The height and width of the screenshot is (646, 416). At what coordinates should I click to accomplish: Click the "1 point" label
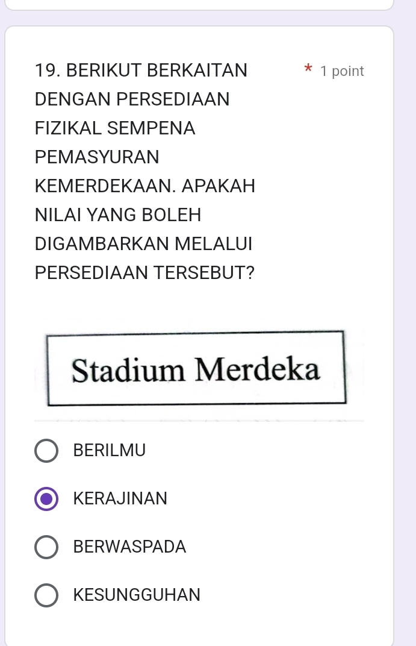(x=342, y=71)
